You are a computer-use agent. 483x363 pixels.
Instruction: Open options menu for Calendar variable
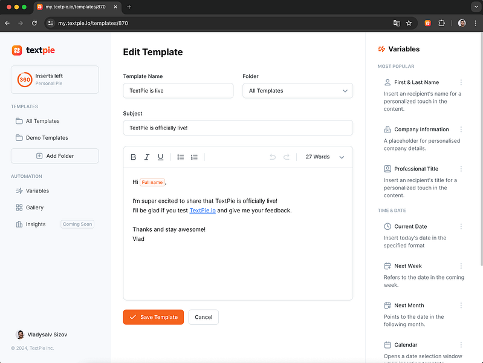coord(461,345)
